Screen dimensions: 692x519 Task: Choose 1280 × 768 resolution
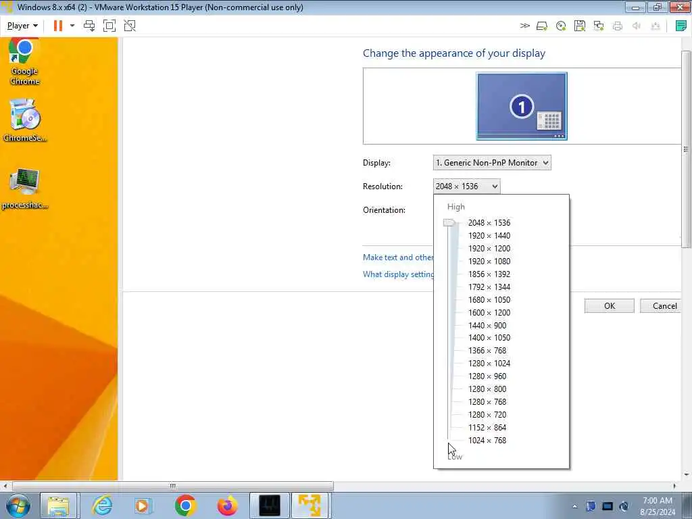click(x=487, y=401)
